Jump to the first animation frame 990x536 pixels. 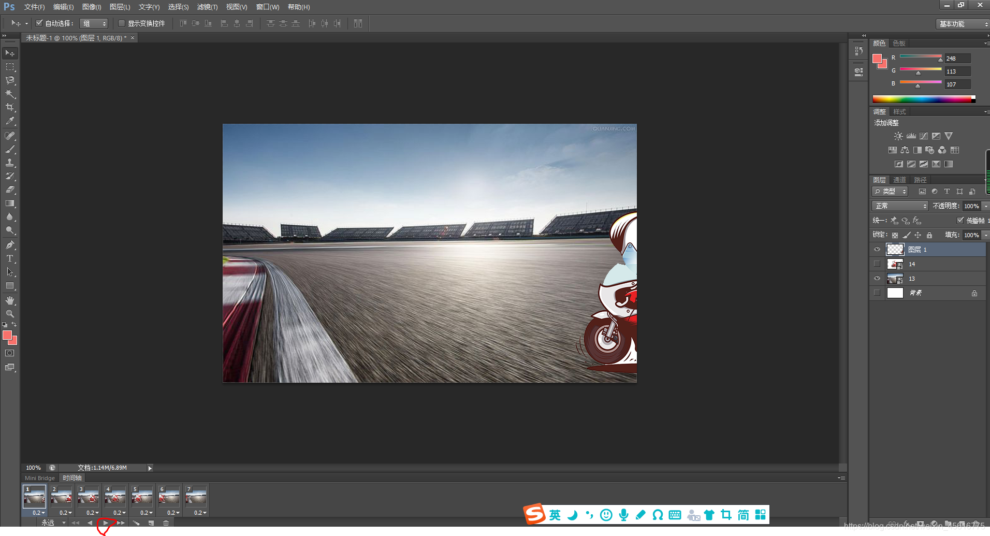click(x=76, y=523)
